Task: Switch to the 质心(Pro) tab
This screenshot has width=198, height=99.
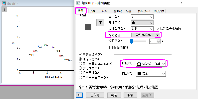Action: (144, 11)
